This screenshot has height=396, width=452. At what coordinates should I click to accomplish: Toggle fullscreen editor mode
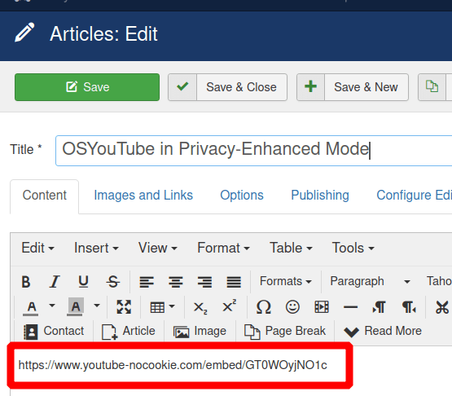124,306
